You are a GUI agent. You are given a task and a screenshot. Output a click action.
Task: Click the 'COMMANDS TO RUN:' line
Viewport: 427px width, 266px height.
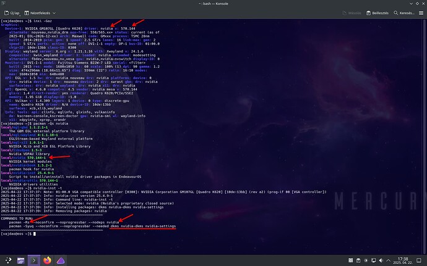coord(17,218)
